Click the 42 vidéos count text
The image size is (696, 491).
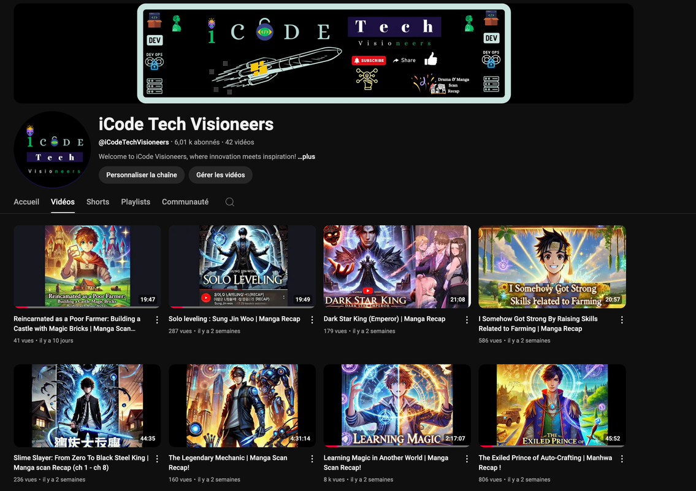(240, 142)
